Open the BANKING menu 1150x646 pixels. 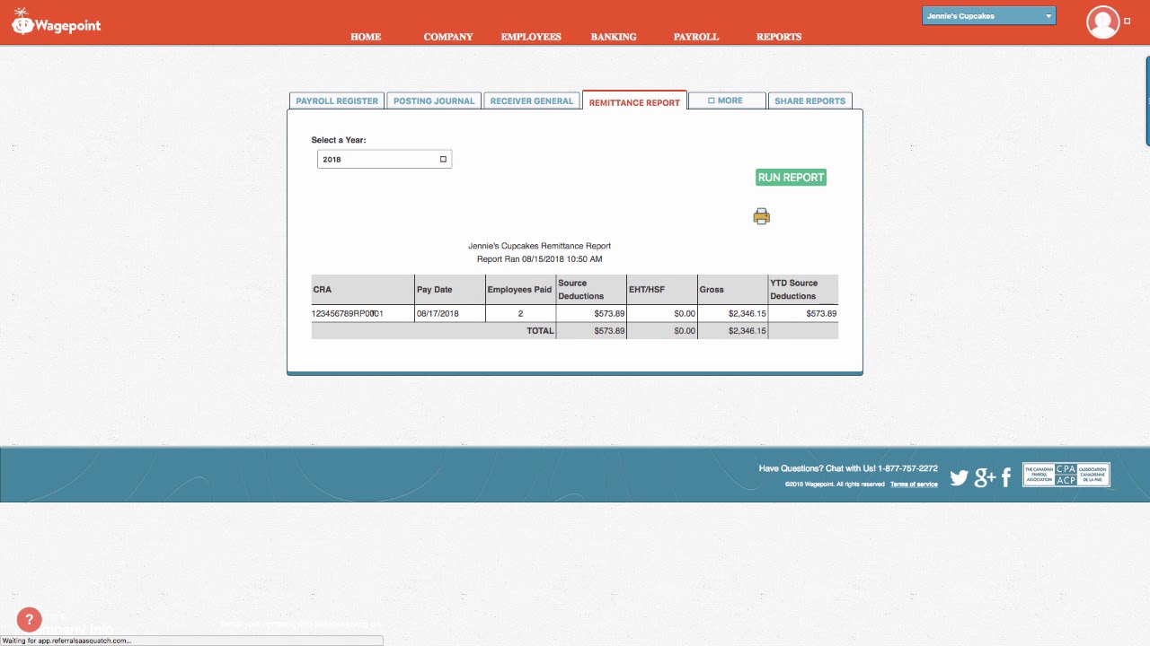(614, 37)
